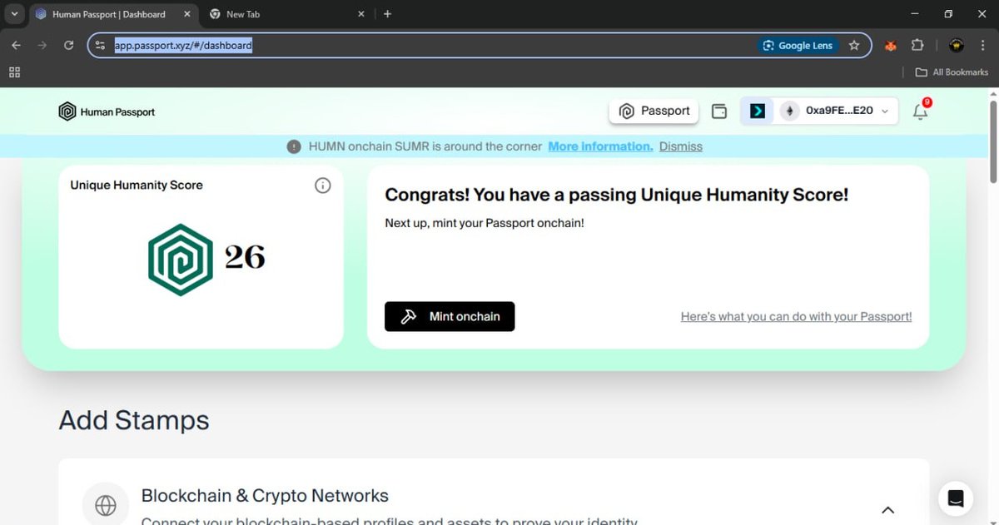Click the green Passport score emblem

[181, 260]
